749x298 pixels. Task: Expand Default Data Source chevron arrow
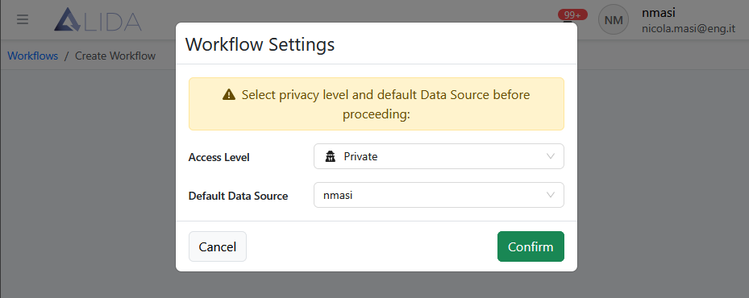coord(551,195)
